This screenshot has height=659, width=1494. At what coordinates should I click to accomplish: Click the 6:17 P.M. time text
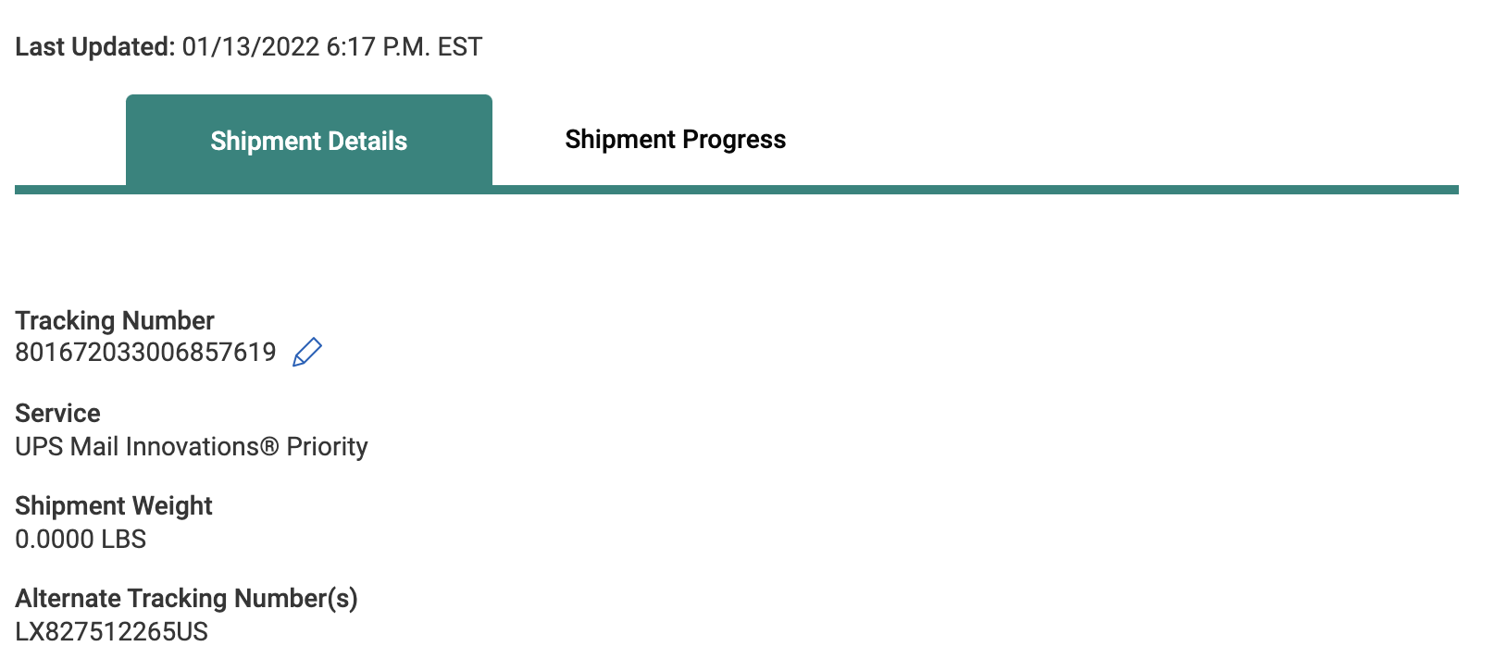378,47
